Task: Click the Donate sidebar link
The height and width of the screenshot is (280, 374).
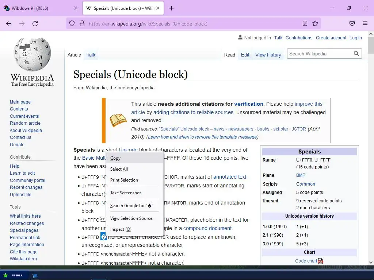Action: pos(17,144)
